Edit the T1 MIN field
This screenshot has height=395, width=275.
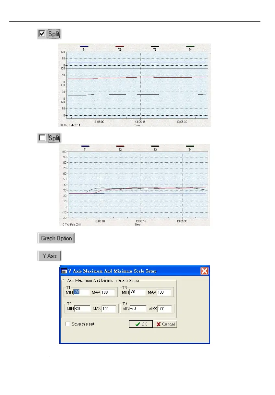pos(81,292)
